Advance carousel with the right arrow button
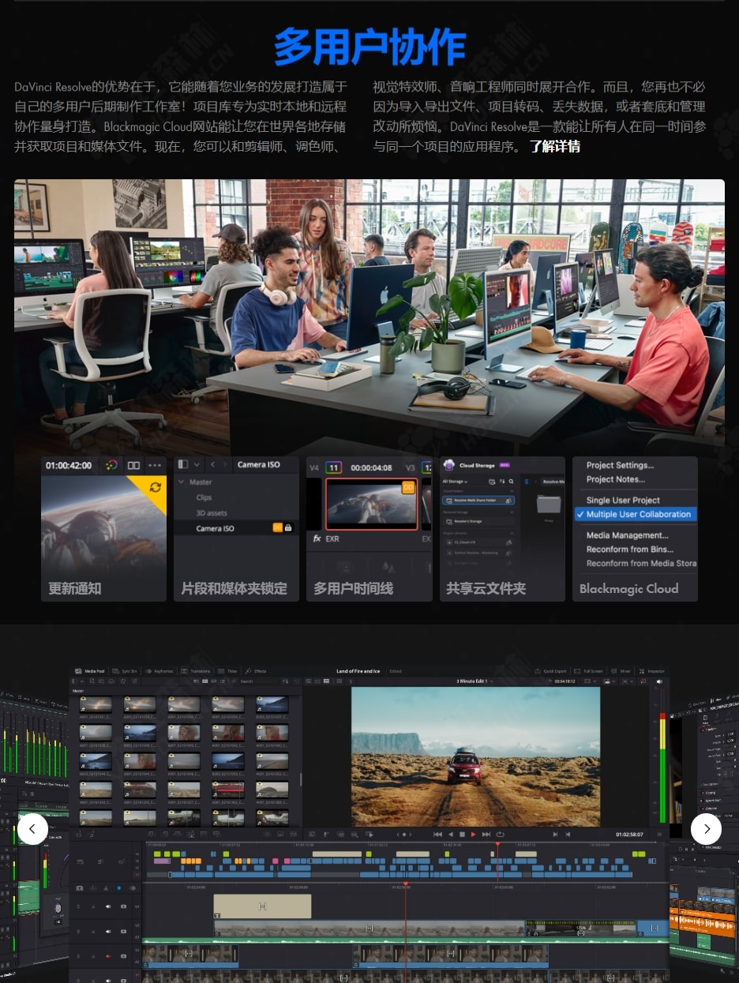The height and width of the screenshot is (983, 739). coord(706,828)
